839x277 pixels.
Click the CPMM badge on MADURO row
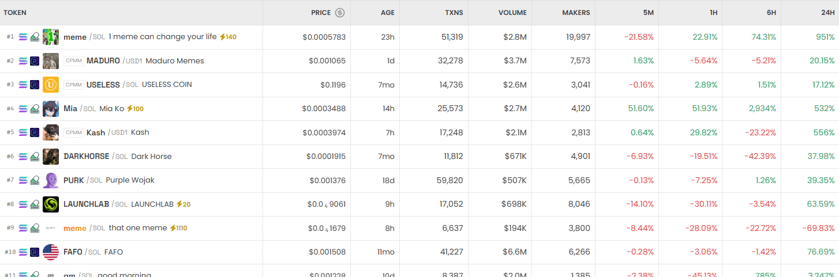(x=74, y=60)
